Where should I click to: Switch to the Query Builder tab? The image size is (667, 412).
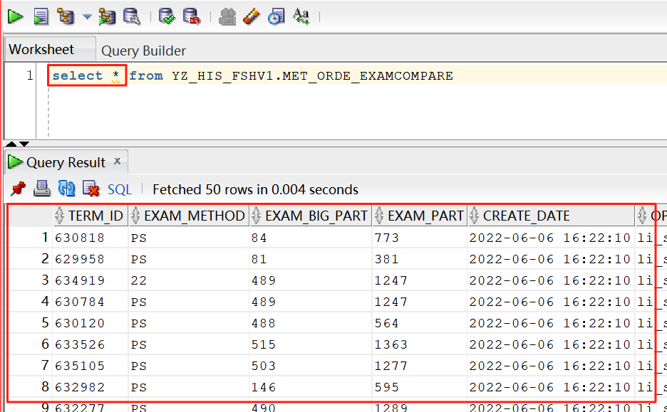coord(143,51)
